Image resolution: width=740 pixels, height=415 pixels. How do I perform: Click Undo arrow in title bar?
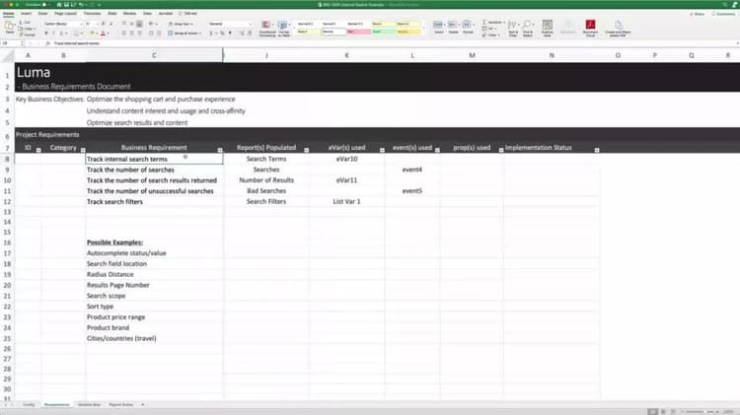point(82,5)
